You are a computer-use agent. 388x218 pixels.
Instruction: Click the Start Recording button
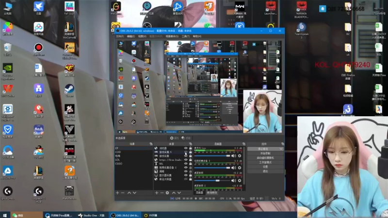pos(265,154)
